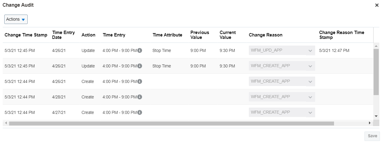
Task: Click info icon on 4/28/21 Create row
Action: [x=140, y=97]
